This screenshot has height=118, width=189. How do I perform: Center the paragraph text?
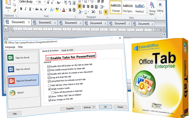[84, 7]
